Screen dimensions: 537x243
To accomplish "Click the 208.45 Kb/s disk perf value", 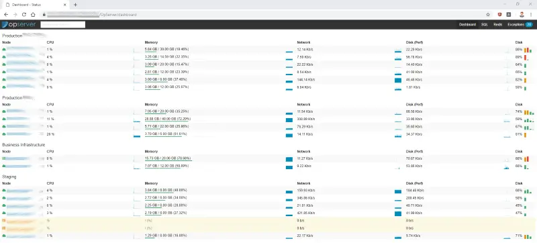I will point(415,198).
